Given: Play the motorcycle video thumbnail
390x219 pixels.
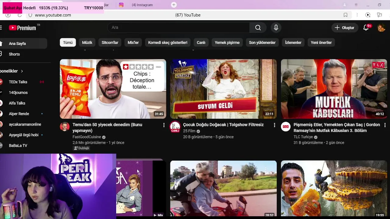Looking at the screenshot, I should pos(224,189).
